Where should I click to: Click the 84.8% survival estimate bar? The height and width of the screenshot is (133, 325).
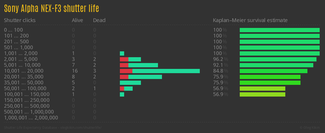[x=273, y=71]
